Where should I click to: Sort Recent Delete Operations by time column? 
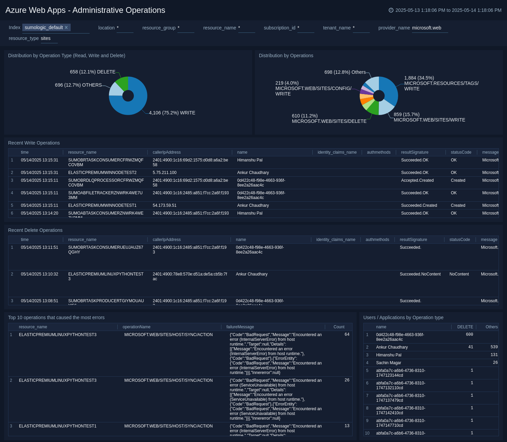[x=25, y=240]
